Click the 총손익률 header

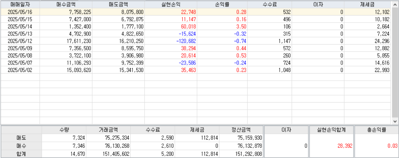pyautogui.click(x=376, y=130)
